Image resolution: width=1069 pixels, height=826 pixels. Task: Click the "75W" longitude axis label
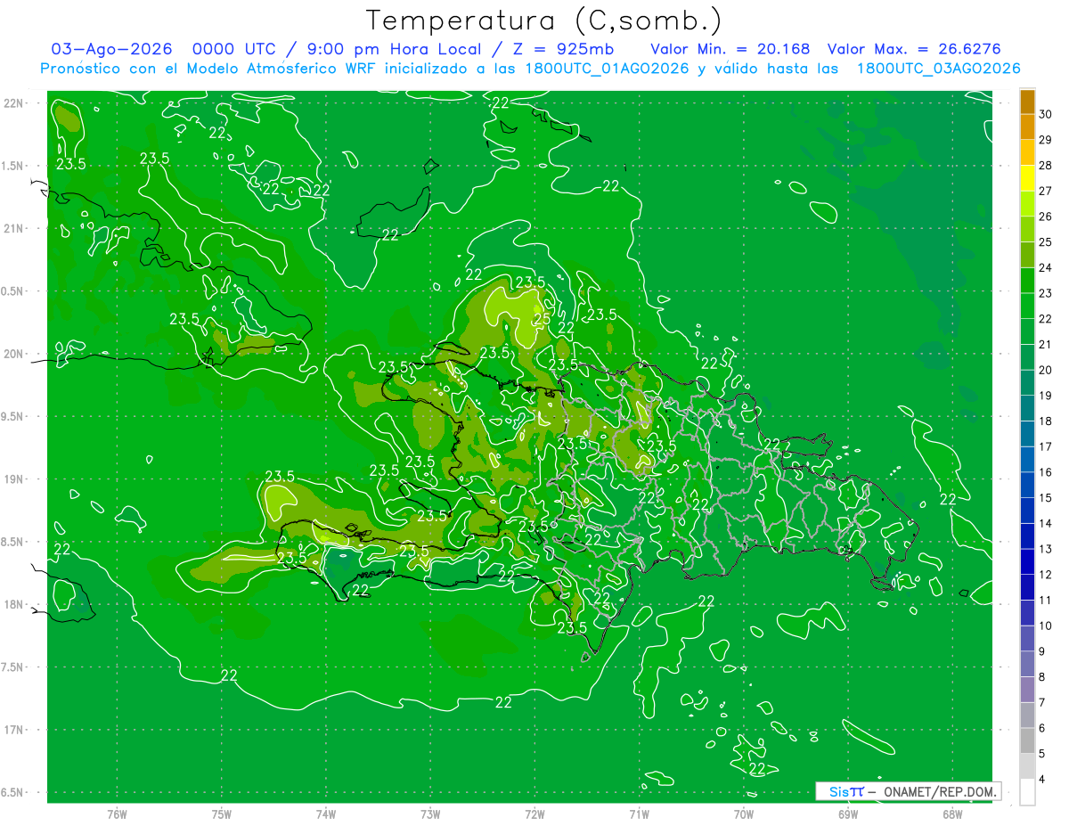click(x=222, y=814)
